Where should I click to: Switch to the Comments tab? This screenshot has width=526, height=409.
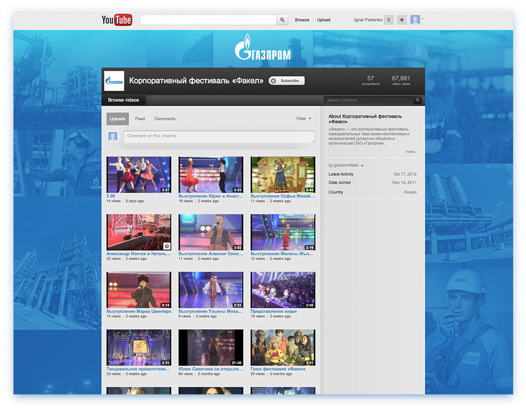pyautogui.click(x=165, y=119)
